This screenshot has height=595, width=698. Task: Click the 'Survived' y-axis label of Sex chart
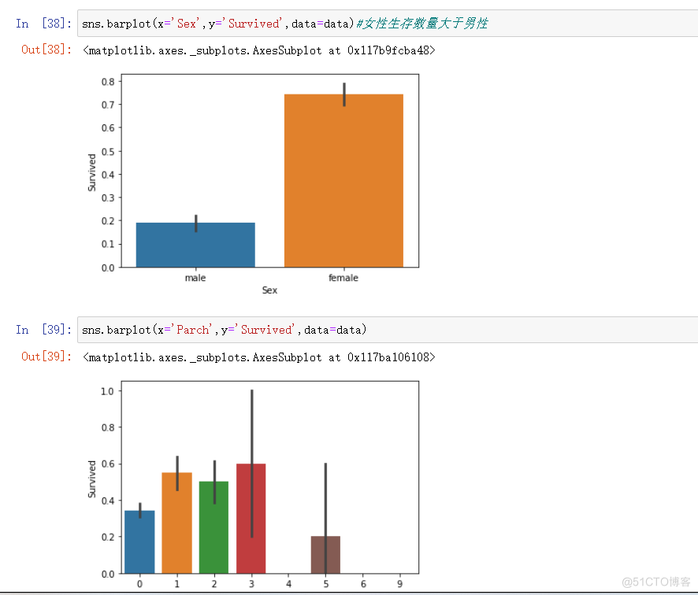91,172
